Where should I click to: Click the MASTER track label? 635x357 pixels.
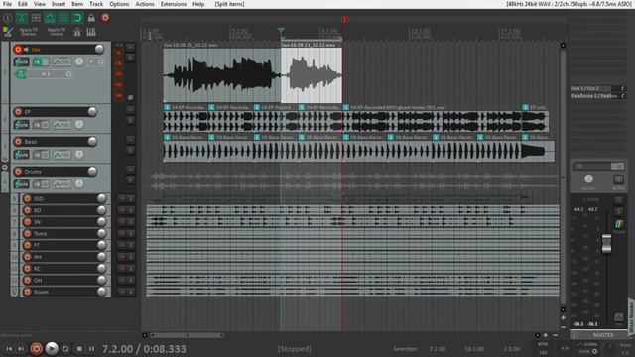point(603,335)
